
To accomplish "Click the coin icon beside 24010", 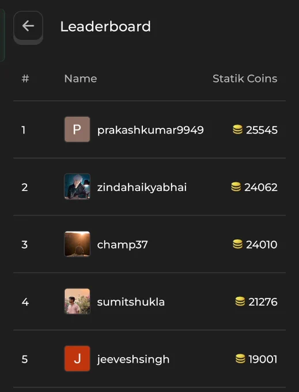I will (237, 244).
